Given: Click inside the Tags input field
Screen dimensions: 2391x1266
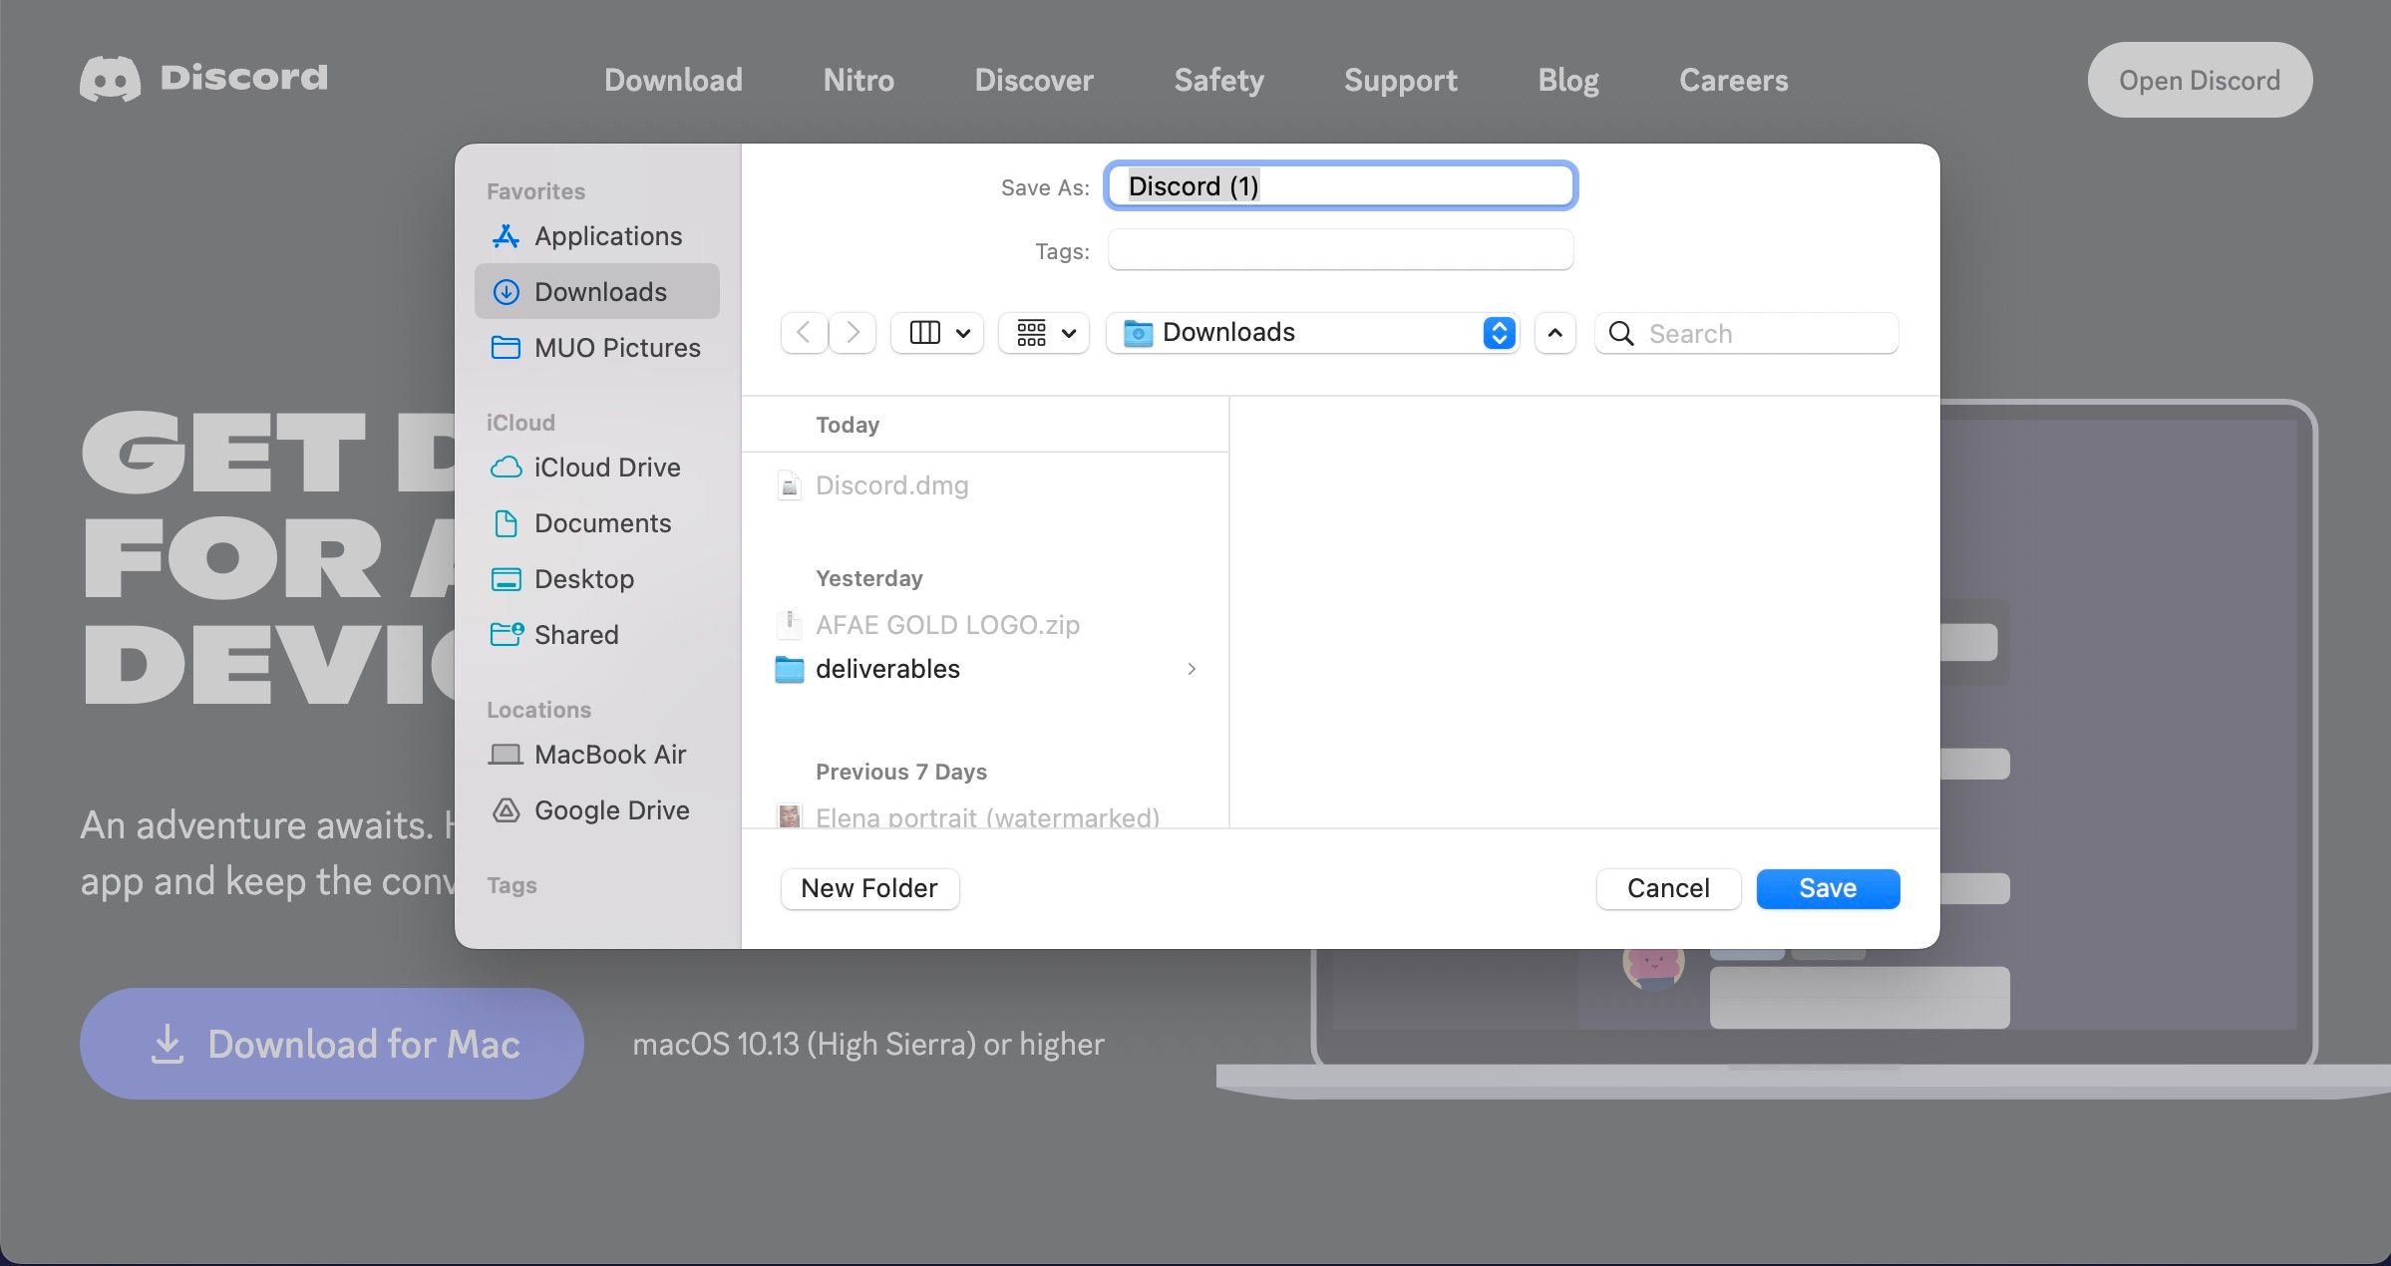Looking at the screenshot, I should [x=1339, y=250].
